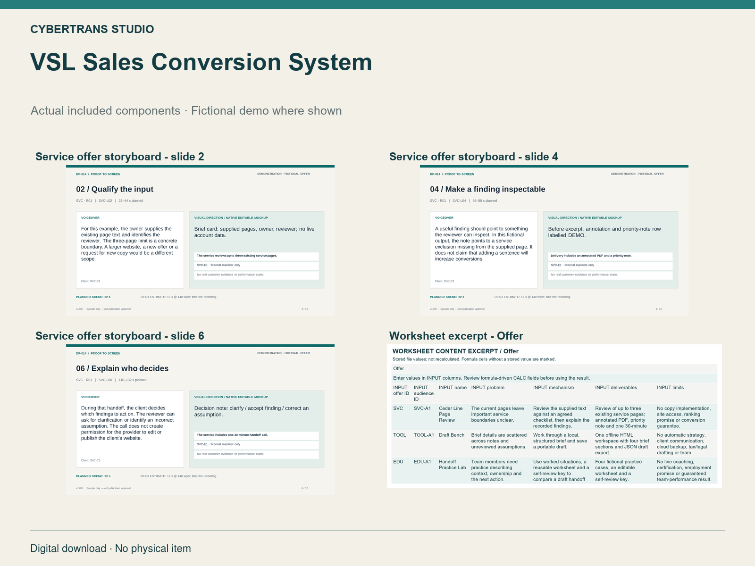The image size is (755, 566).
Task: Click 'Delivery includes an annotated PDF' row
Action: (610, 256)
